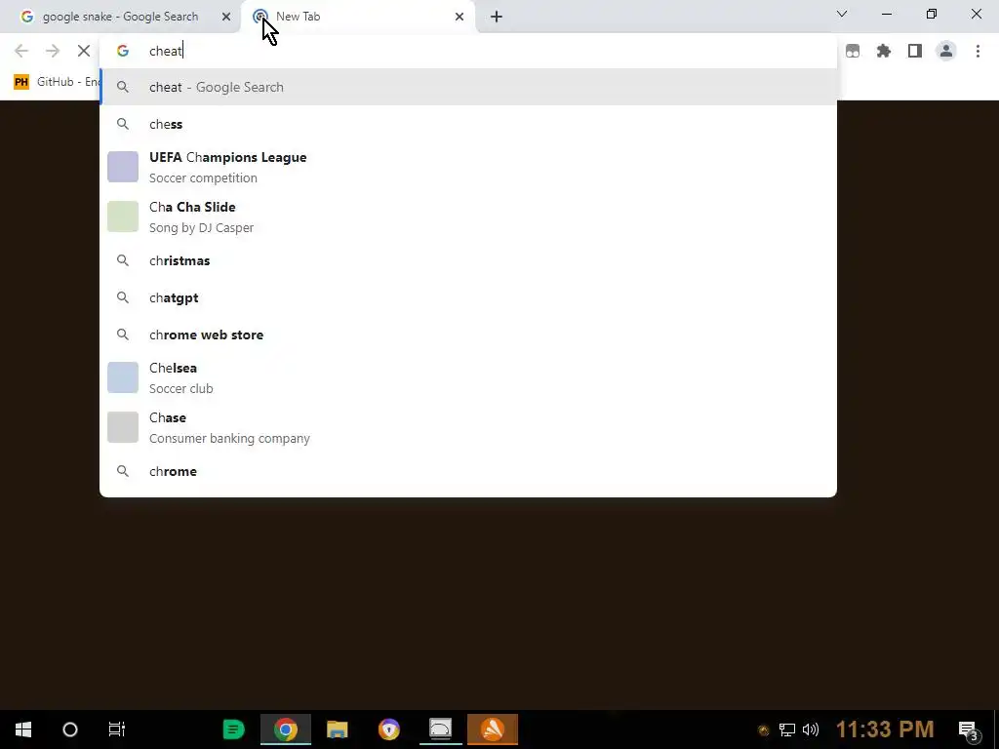Choose the Chelsea Soccer club suggestion
This screenshot has width=999, height=749.
(x=468, y=377)
